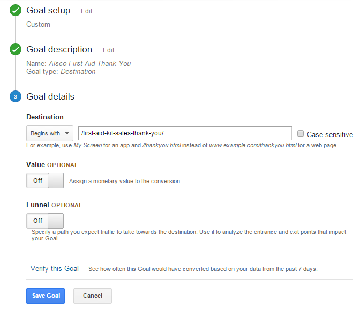This screenshot has width=360, height=310.
Task: Select the blue step 3 circle icon
Action: point(16,97)
